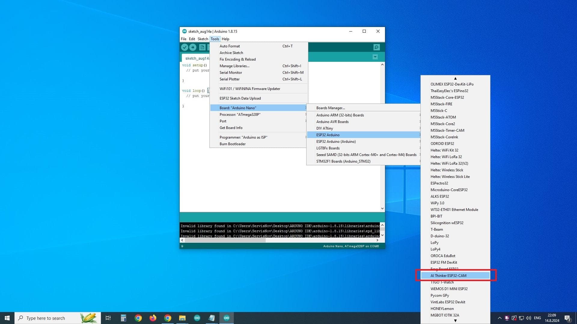
Task: Select AI Thinker ESP32-CAM board
Action: [448, 275]
